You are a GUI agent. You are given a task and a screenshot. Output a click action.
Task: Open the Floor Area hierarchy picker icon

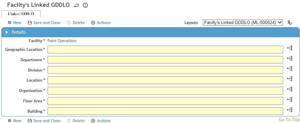(x=290, y=99)
